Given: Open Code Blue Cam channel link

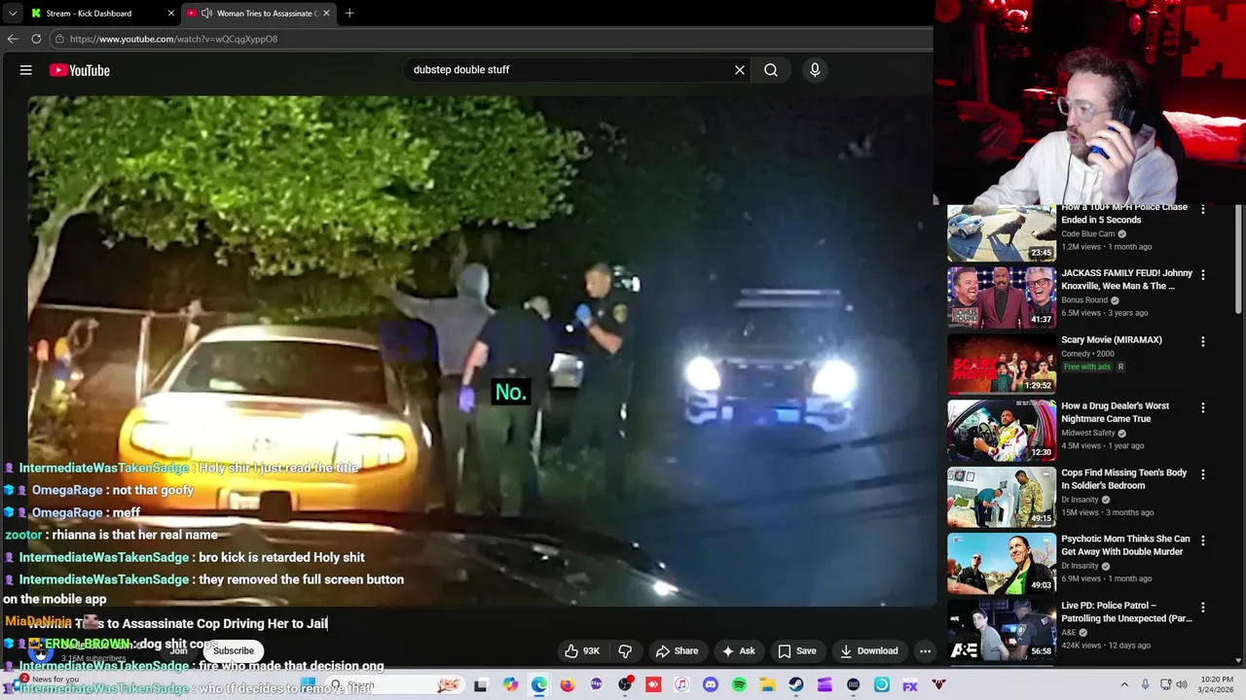Looking at the screenshot, I should coord(1087,234).
